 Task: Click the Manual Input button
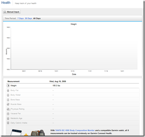(12, 12)
